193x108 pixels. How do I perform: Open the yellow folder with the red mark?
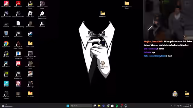coord(30,94)
